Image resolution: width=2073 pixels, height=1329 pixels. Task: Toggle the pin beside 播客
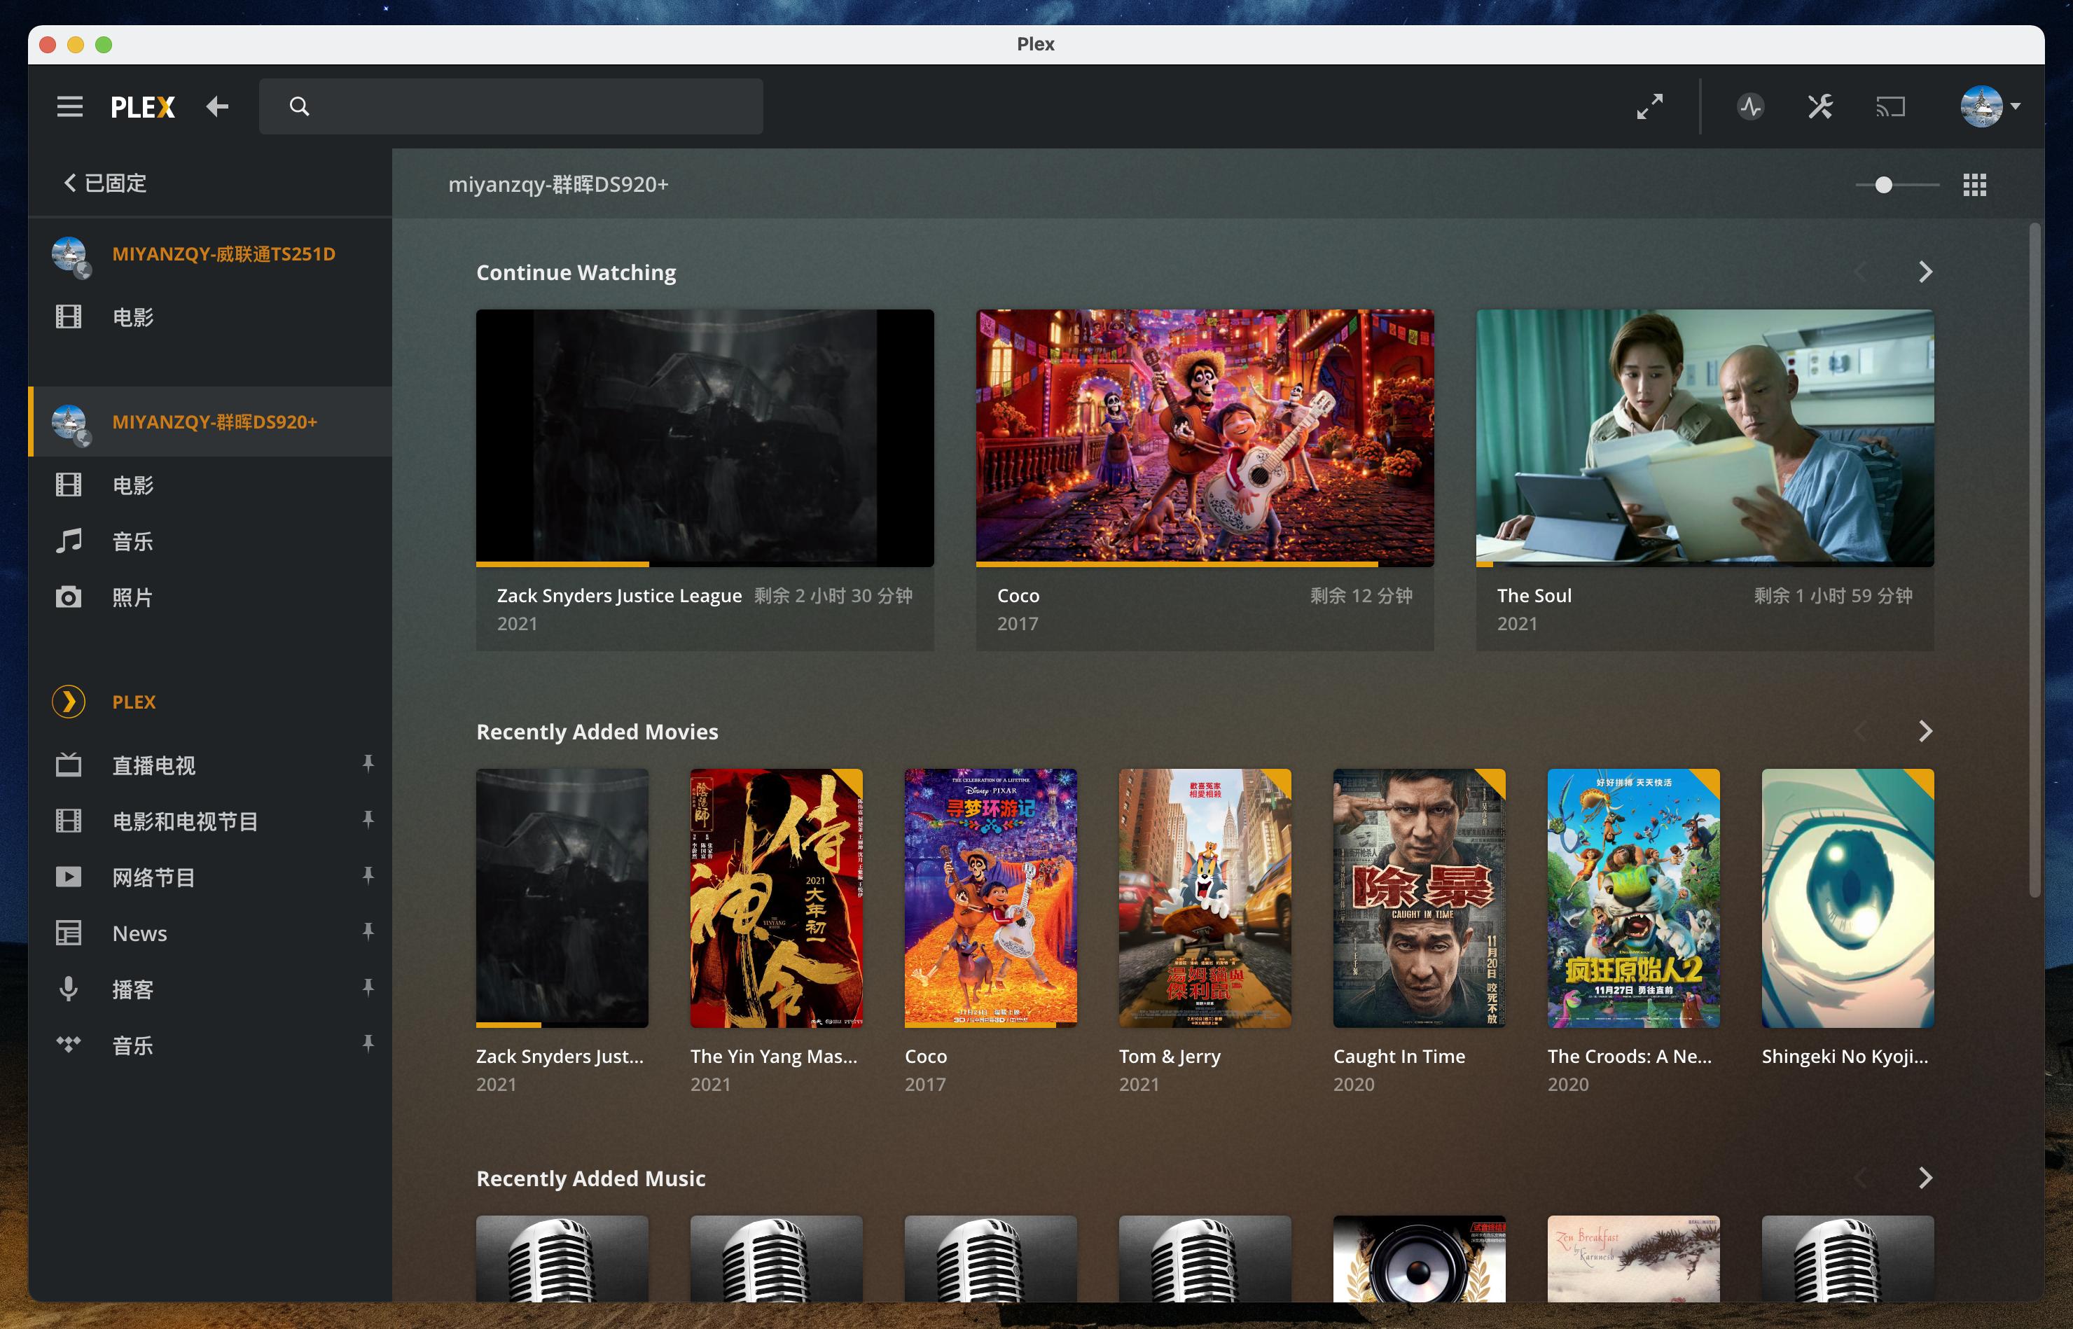click(368, 987)
